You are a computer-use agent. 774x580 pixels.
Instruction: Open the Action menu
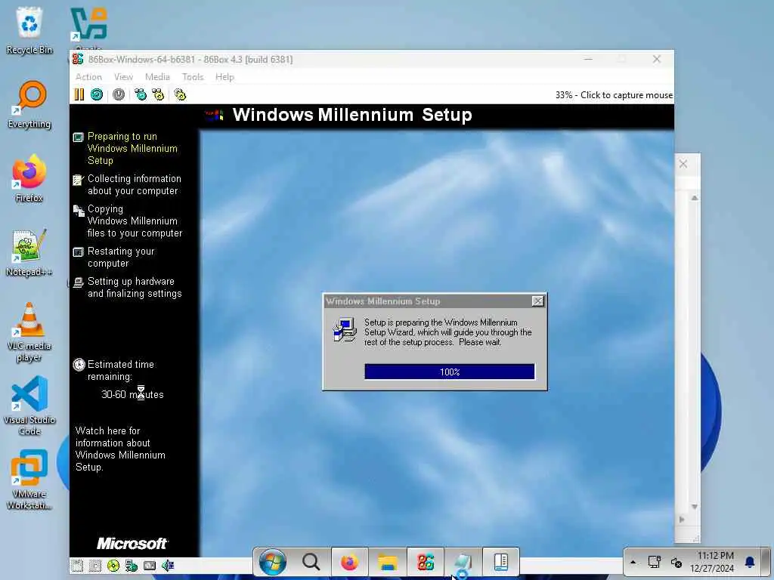click(88, 77)
